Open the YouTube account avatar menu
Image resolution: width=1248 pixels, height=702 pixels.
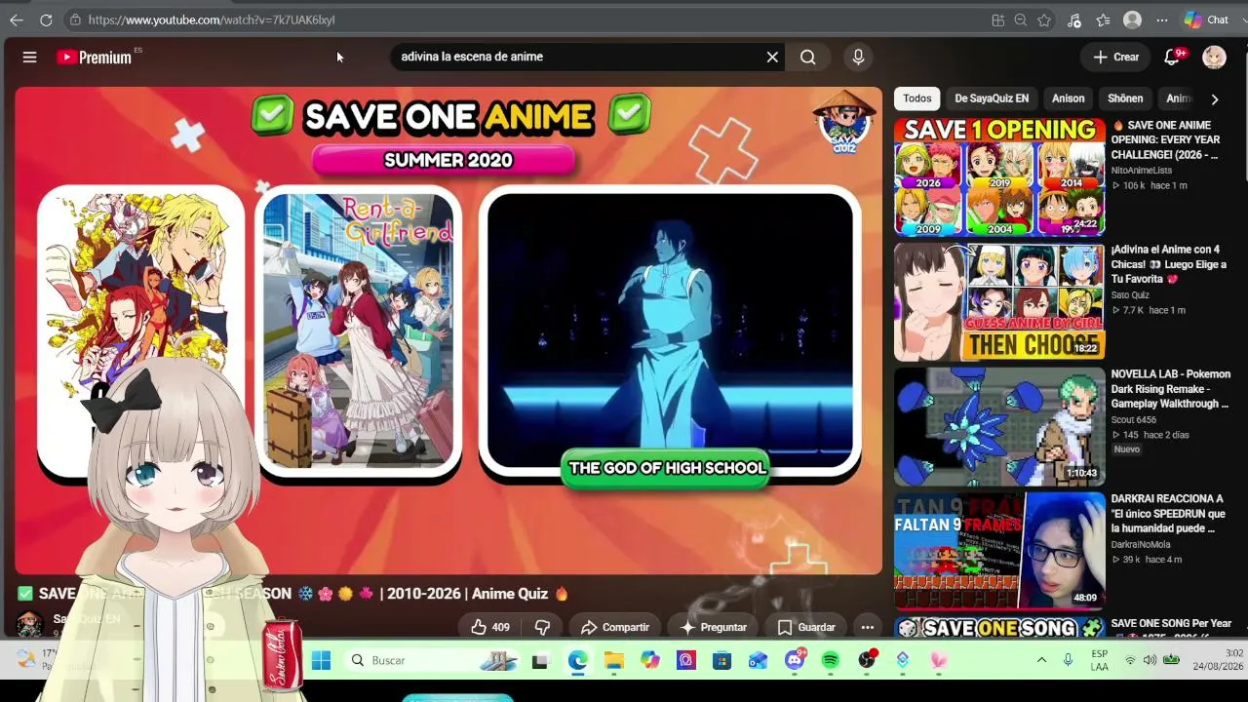pyautogui.click(x=1214, y=58)
